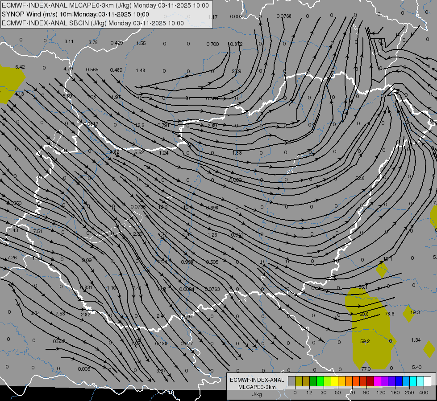This screenshot has width=437, height=401.
Task: Click the legend tick label 250
Action: [x=409, y=393]
